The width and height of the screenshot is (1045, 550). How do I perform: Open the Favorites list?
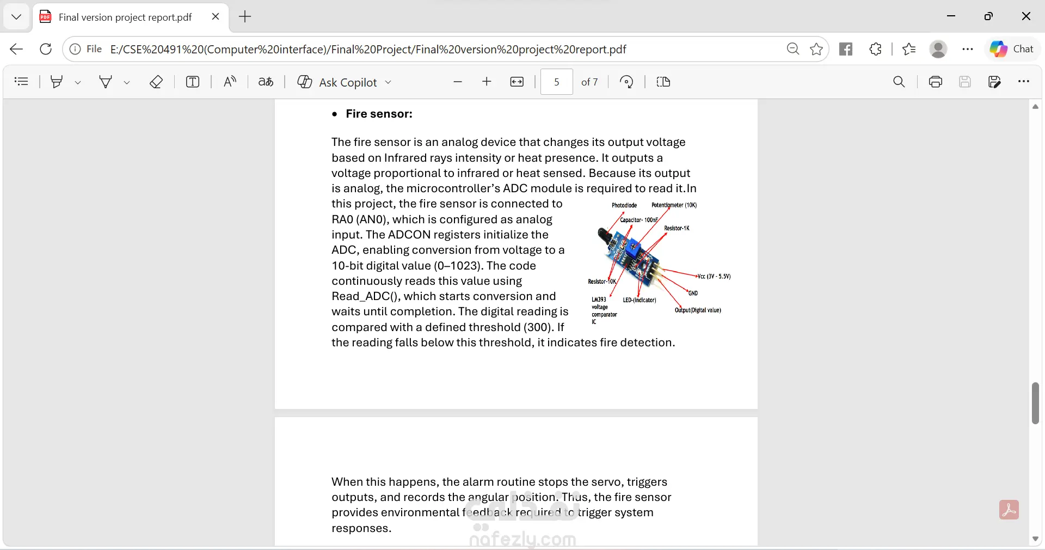[x=909, y=49]
